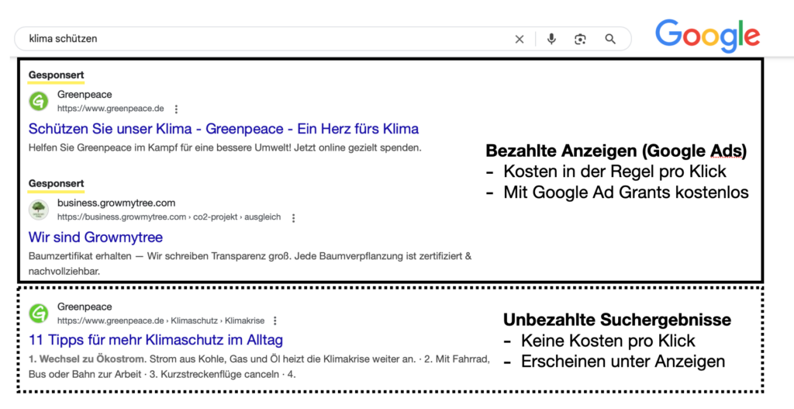Screen dimensions: 794x409
Task: Click the business.growmytree.com co2-projekt ausgleich URL
Action: 168,217
